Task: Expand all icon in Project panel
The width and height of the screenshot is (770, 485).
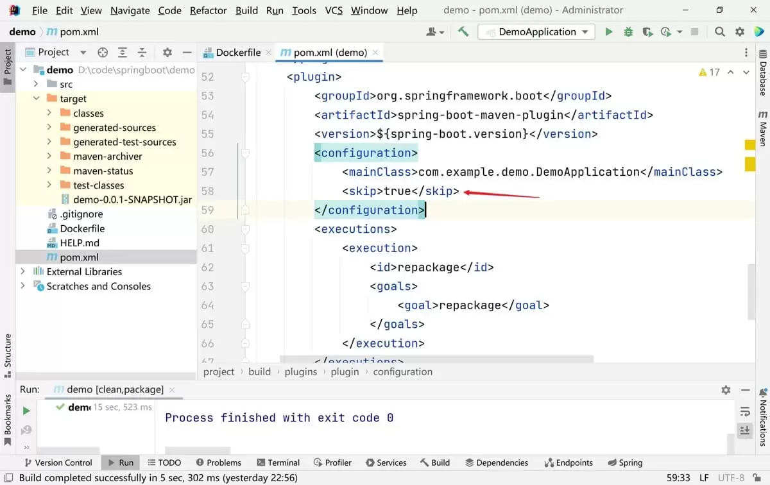Action: 123,53
